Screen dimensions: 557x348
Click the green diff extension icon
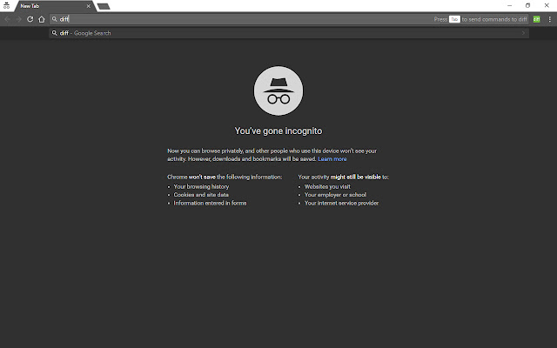pos(536,19)
